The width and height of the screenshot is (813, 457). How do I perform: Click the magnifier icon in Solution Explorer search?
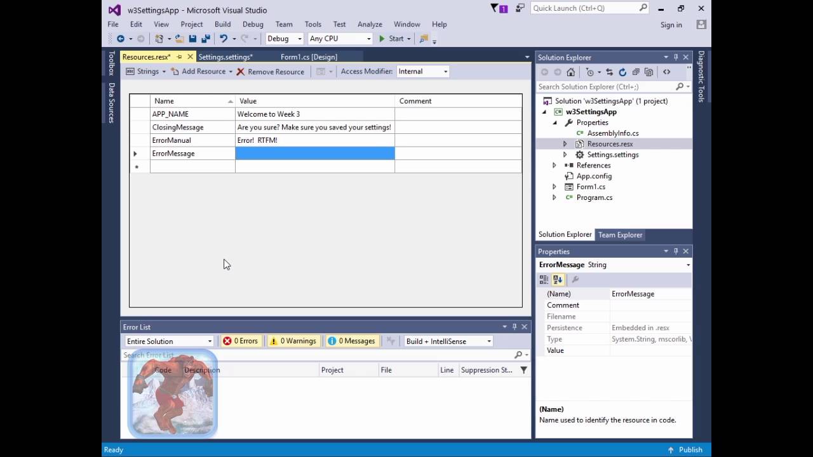coord(680,86)
